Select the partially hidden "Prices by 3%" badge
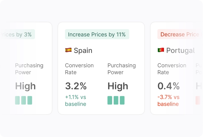203x137 pixels. 18,34
